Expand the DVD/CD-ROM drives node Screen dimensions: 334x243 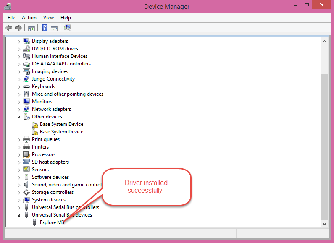tap(19, 49)
